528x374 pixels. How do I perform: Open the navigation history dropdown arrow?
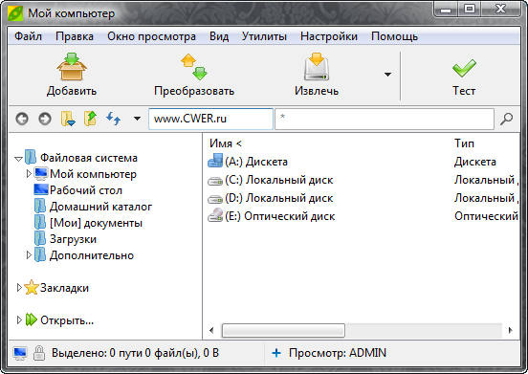click(137, 119)
